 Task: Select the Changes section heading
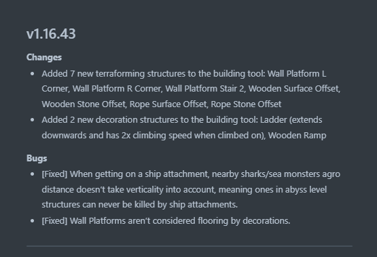click(x=44, y=58)
